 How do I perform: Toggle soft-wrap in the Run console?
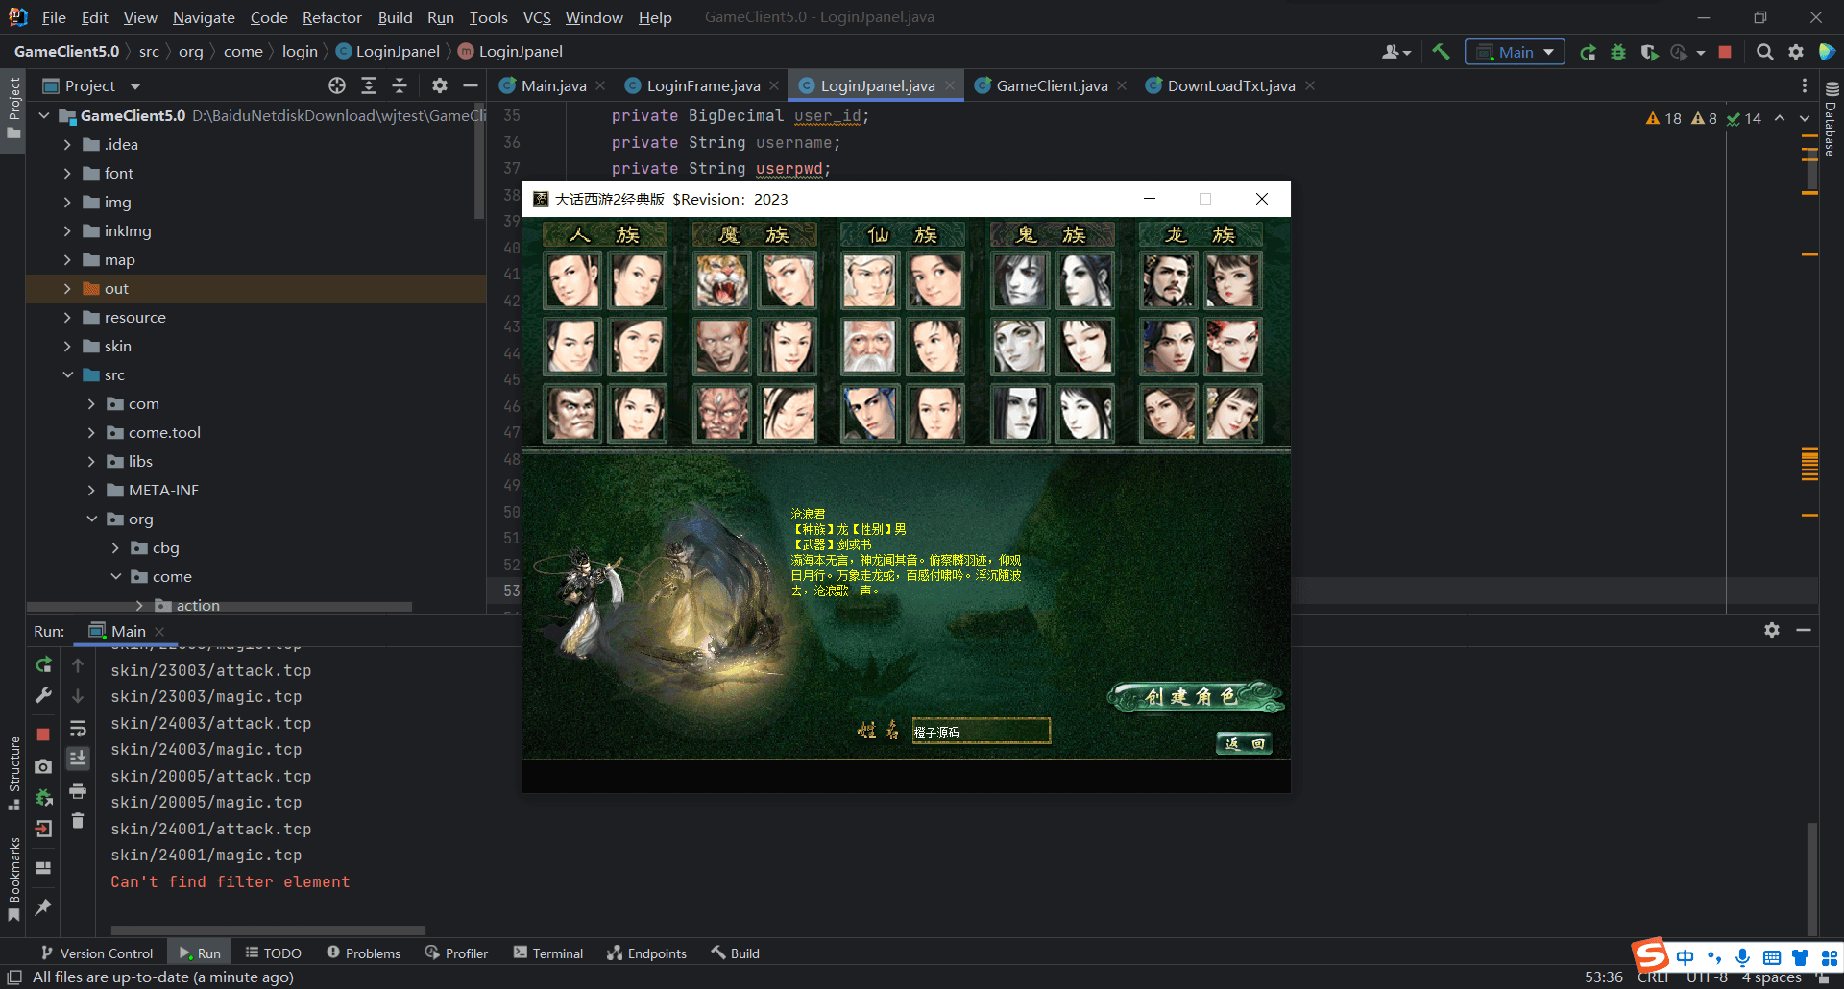click(78, 728)
